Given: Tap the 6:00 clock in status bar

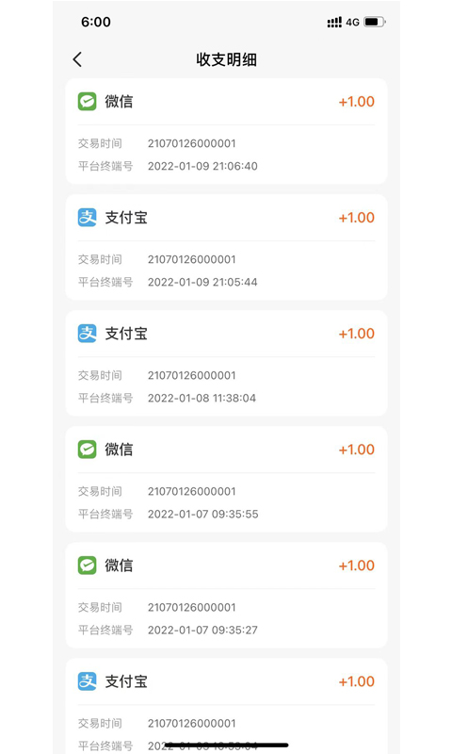Looking at the screenshot, I should tap(96, 22).
